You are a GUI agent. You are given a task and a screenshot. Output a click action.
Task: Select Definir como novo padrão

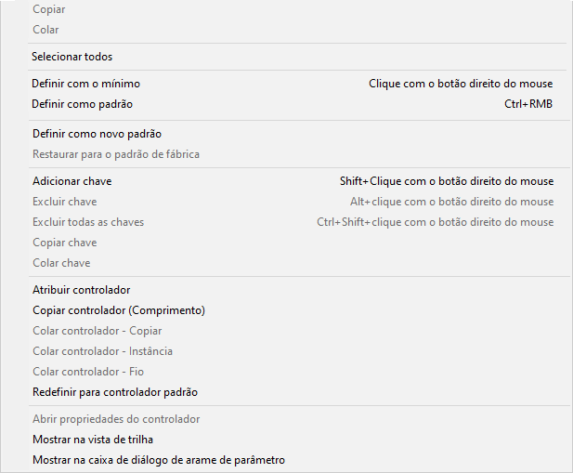[x=97, y=134]
